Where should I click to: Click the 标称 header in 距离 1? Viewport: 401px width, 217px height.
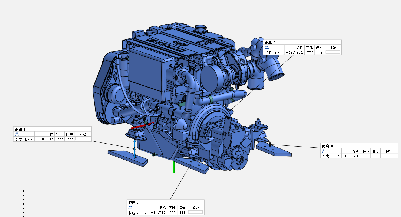click(x=50, y=134)
